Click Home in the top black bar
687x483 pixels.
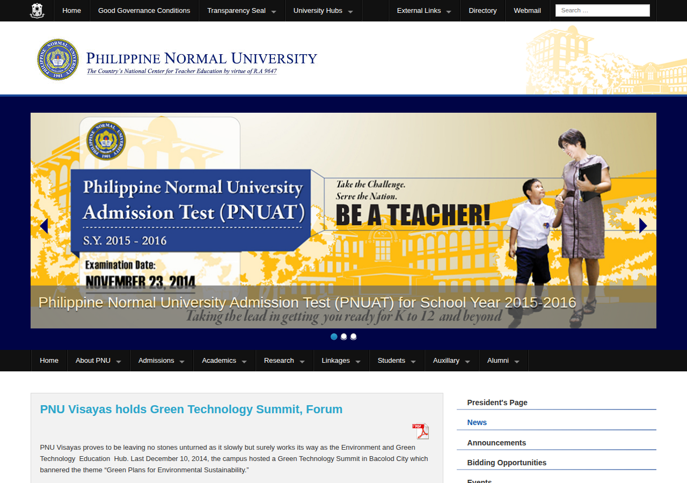coord(72,11)
